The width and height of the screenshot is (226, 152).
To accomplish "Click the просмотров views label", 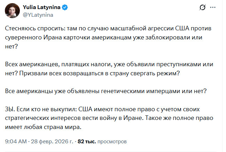I will pyautogui.click(x=112, y=142).
